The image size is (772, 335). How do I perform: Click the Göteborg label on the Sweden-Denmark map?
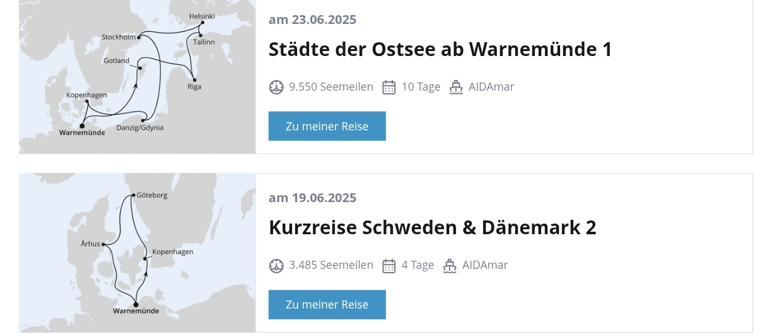[x=152, y=195]
